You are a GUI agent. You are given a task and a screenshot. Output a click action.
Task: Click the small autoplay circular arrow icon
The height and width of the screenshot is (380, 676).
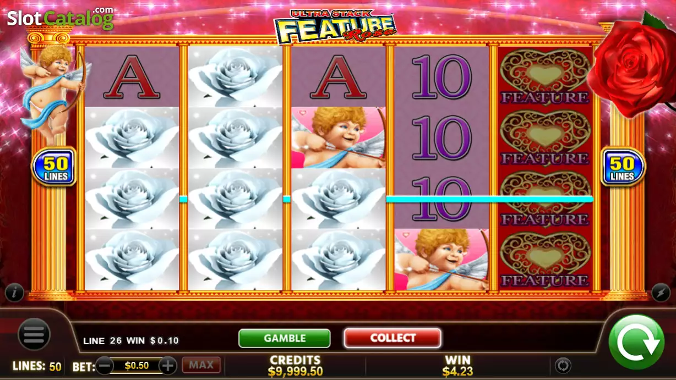[562, 365]
